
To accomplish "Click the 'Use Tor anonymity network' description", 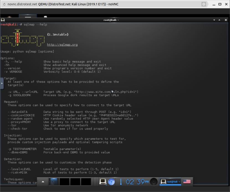I will point(66,125).
